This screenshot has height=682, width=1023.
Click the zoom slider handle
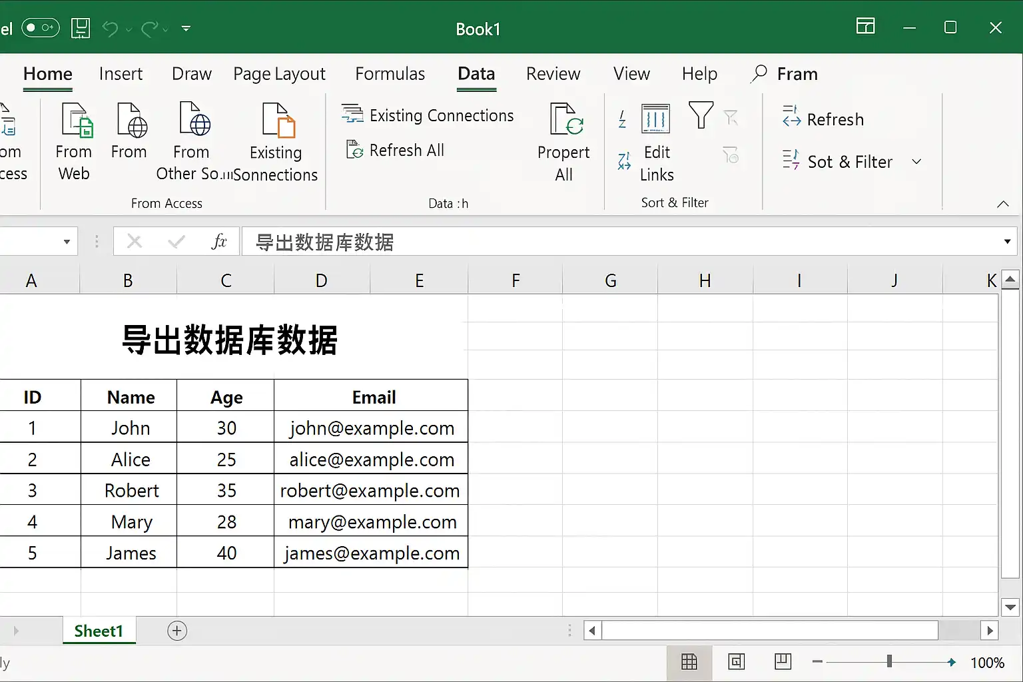click(889, 661)
